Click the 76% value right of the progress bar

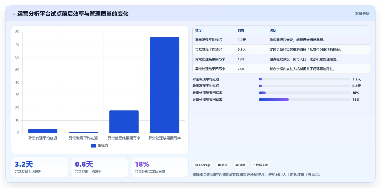356,100
